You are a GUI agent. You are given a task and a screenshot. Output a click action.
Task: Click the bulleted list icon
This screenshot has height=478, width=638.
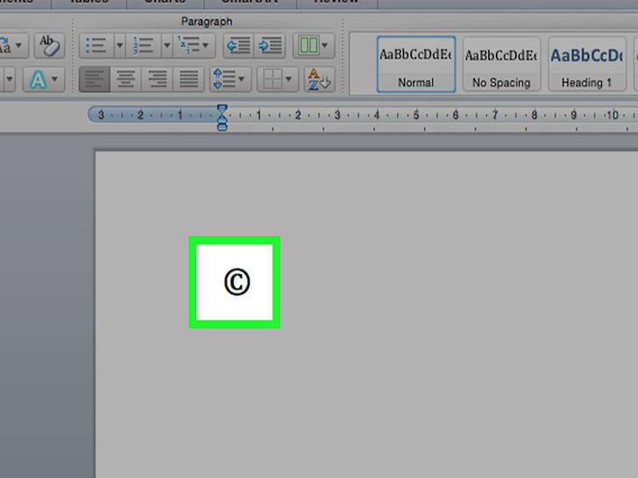(95, 46)
